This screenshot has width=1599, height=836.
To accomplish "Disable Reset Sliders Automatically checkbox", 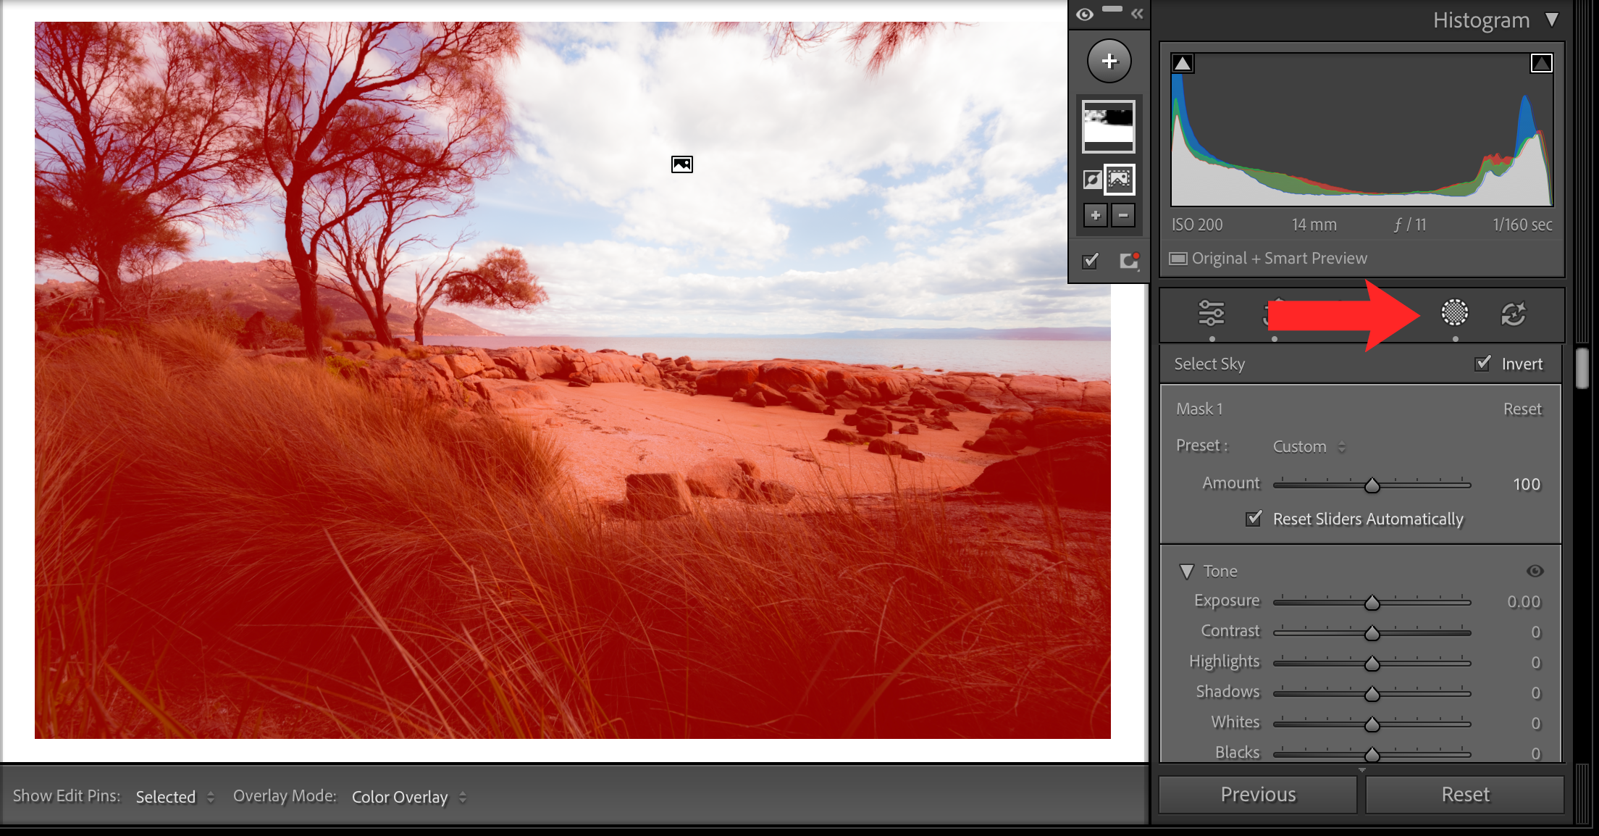I will coord(1254,519).
